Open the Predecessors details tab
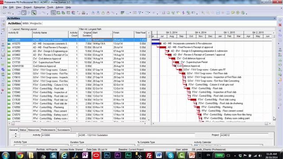283x159 pixels. click(48, 130)
